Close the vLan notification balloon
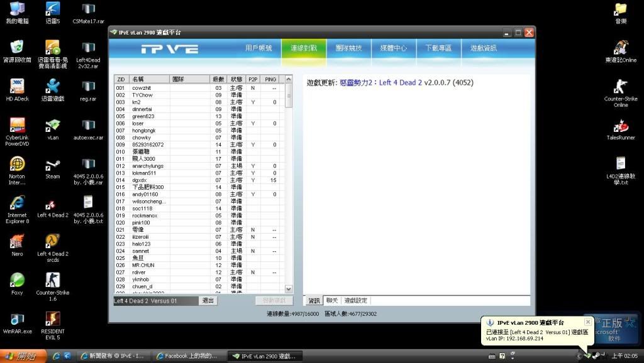Image resolution: width=644 pixels, height=363 pixels. pos(587,322)
